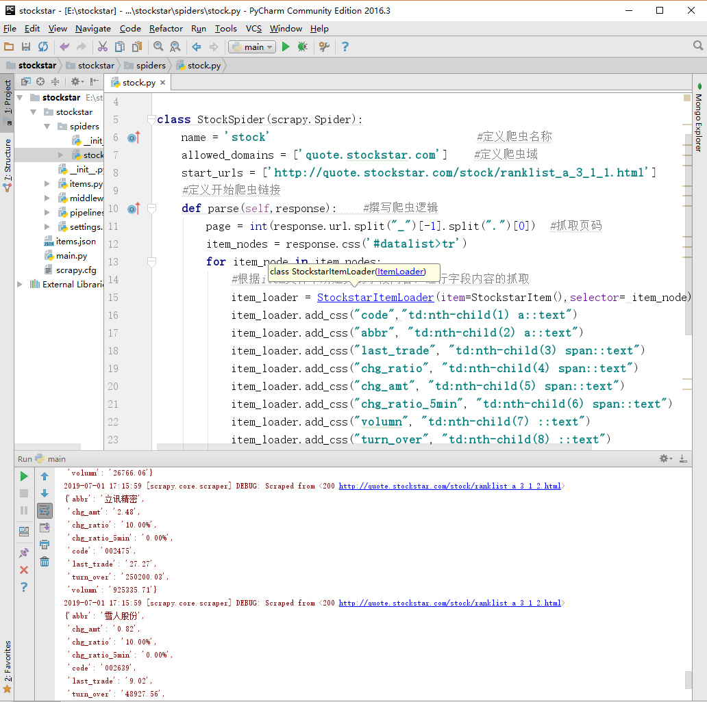This screenshot has width=707, height=702.
Task: Click the Save All floppy disk icon
Action: (x=26, y=47)
